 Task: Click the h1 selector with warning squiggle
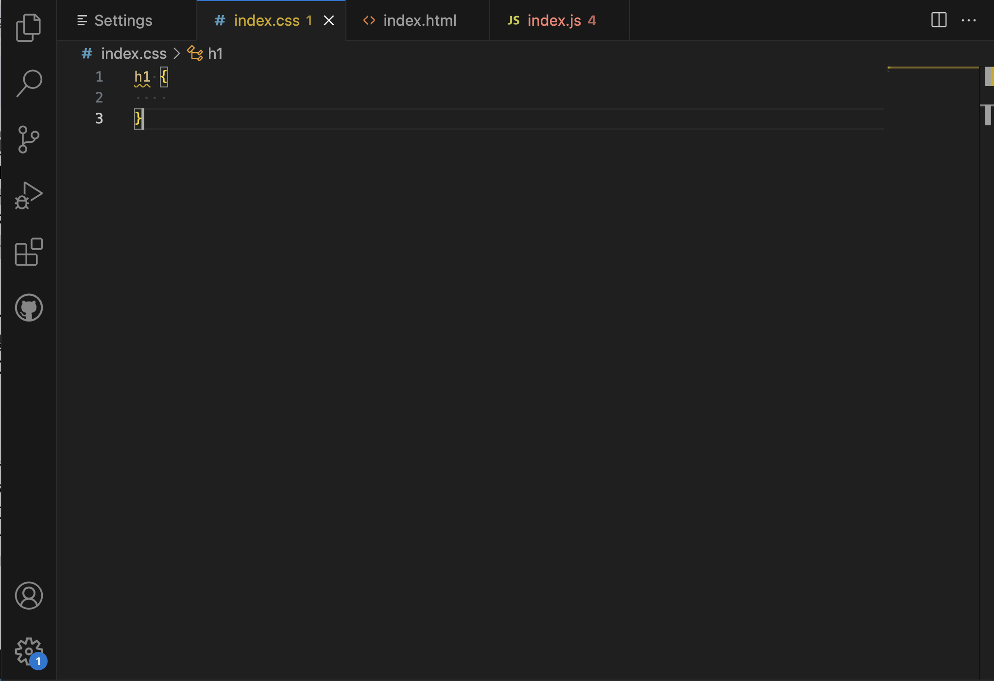pos(142,77)
